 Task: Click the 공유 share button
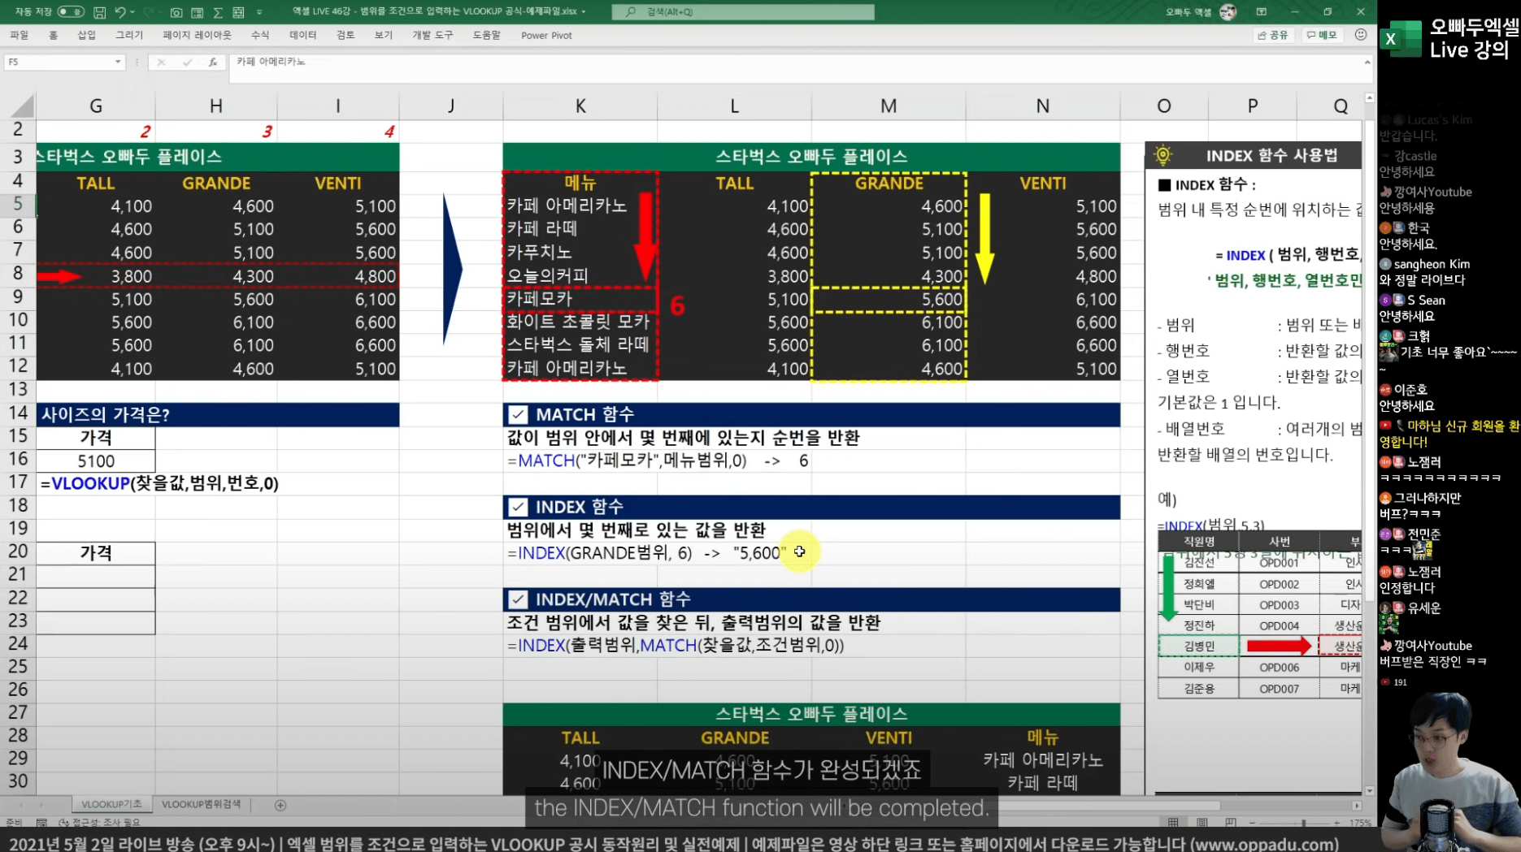click(x=1273, y=35)
